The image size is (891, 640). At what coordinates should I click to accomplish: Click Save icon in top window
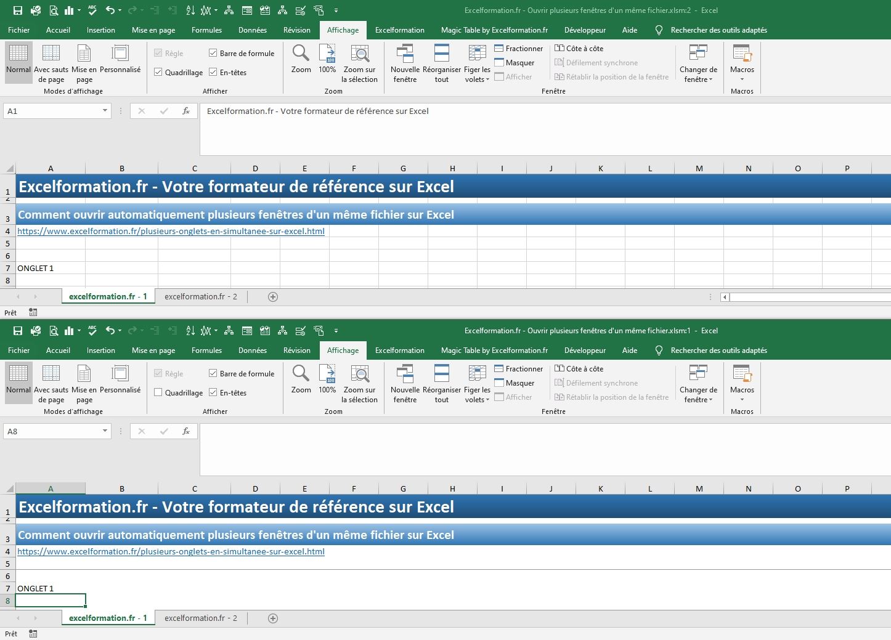[18, 10]
